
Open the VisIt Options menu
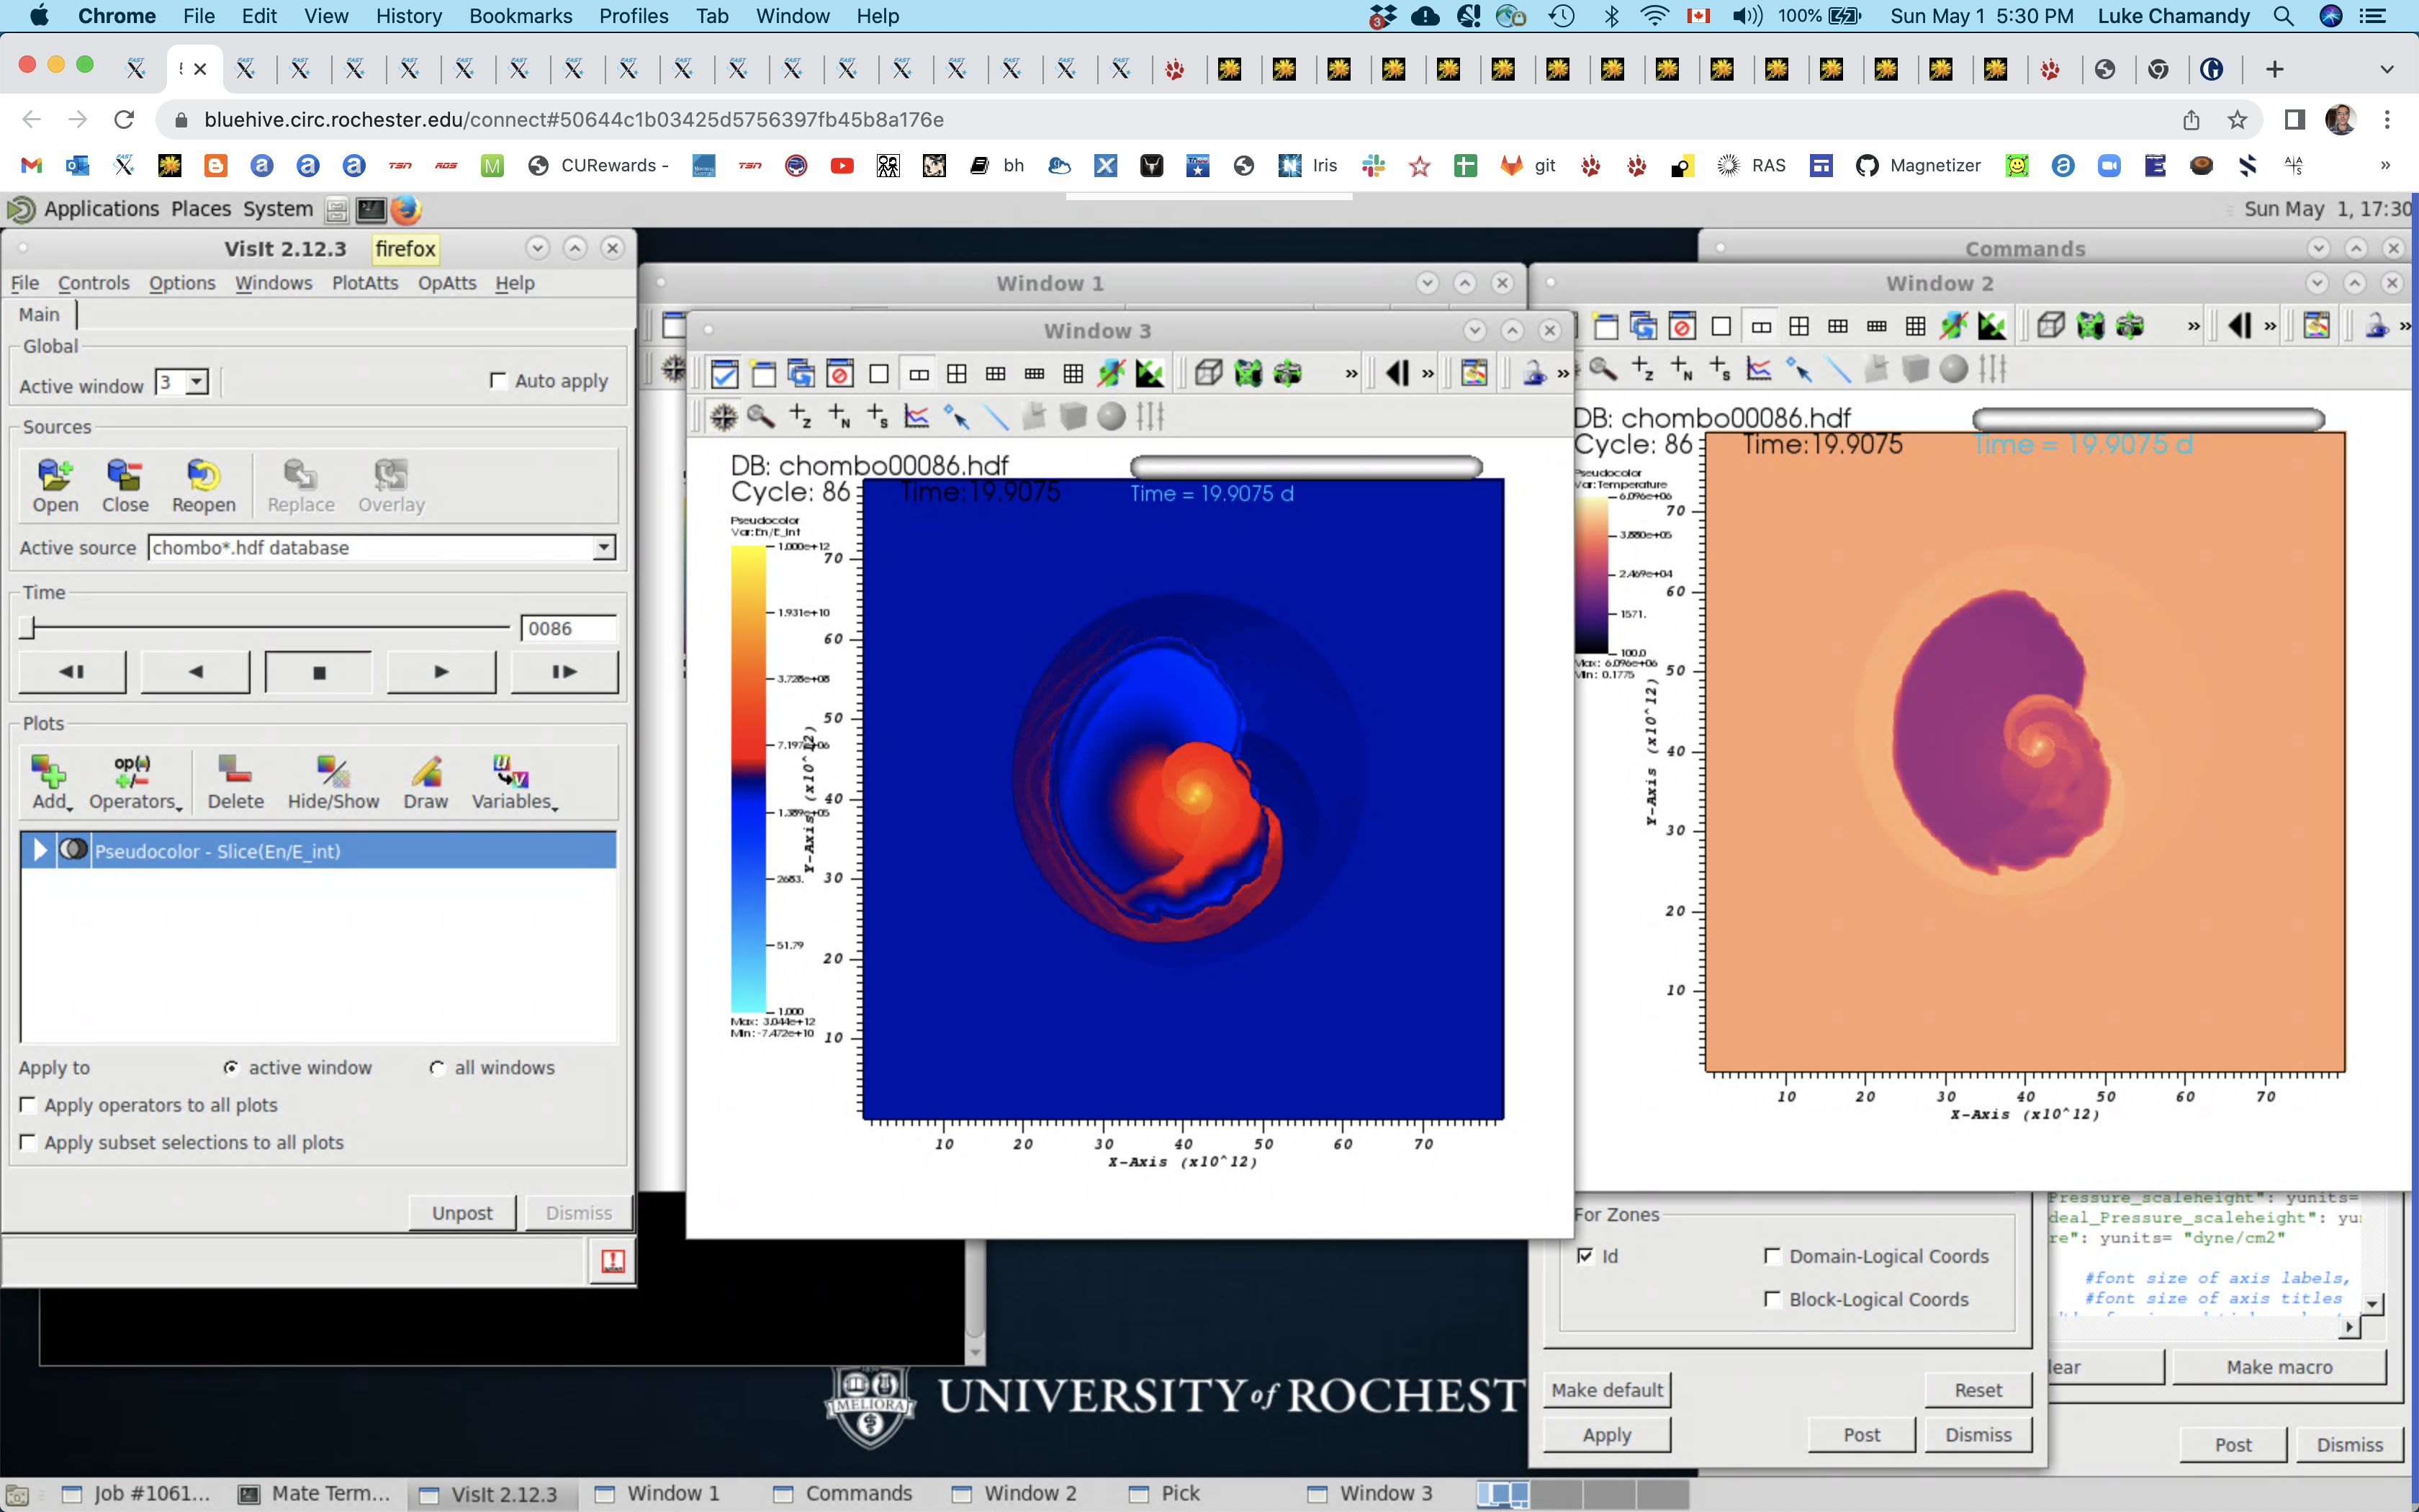pos(182,283)
